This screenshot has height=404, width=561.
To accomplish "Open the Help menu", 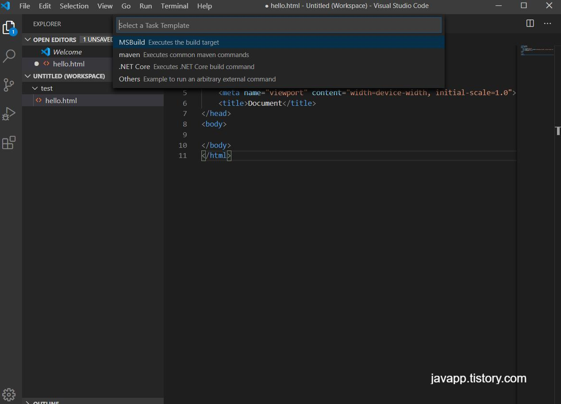I will [204, 6].
